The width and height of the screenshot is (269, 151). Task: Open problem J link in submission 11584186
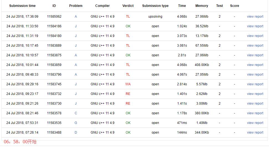pyautogui.click(x=76, y=26)
